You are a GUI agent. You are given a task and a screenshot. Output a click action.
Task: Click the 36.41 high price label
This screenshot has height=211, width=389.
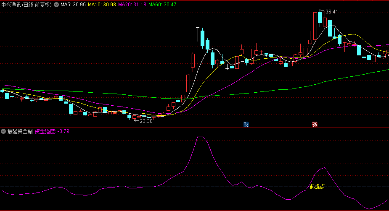coord(331,12)
